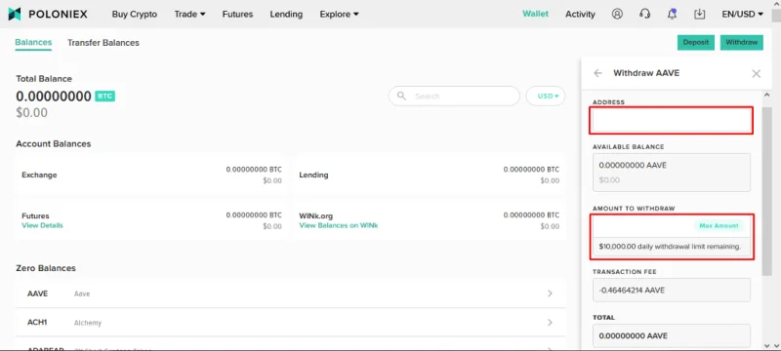Switch to the Balances tab
Screen dimensions: 781x351
tap(33, 43)
